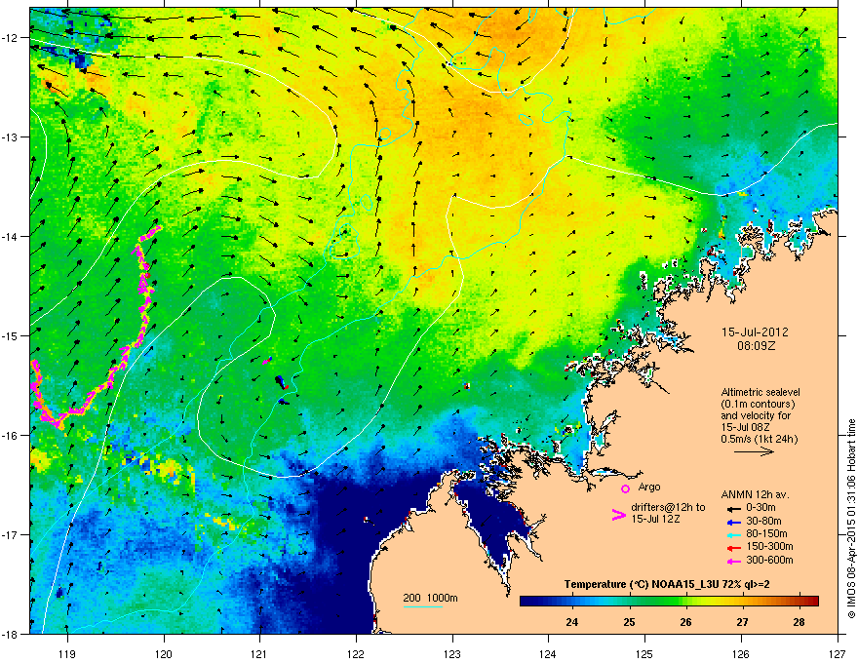Click latitude axis label '-16'
858x663 pixels.
click(11, 436)
